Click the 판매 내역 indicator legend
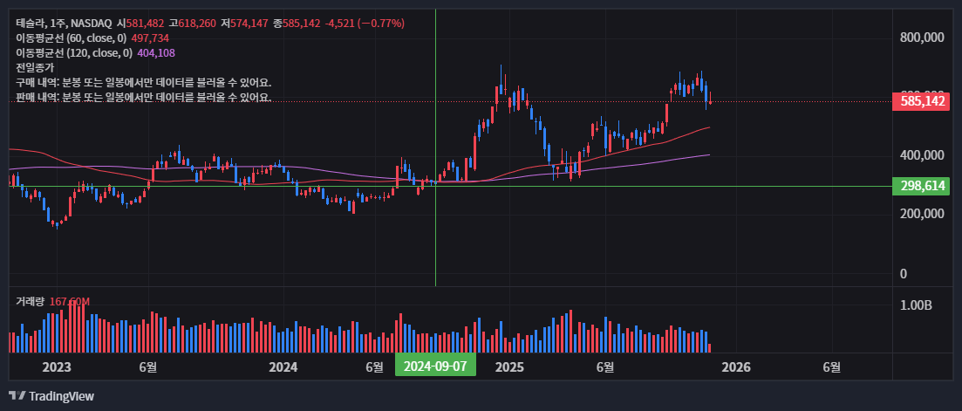 pyautogui.click(x=143, y=97)
